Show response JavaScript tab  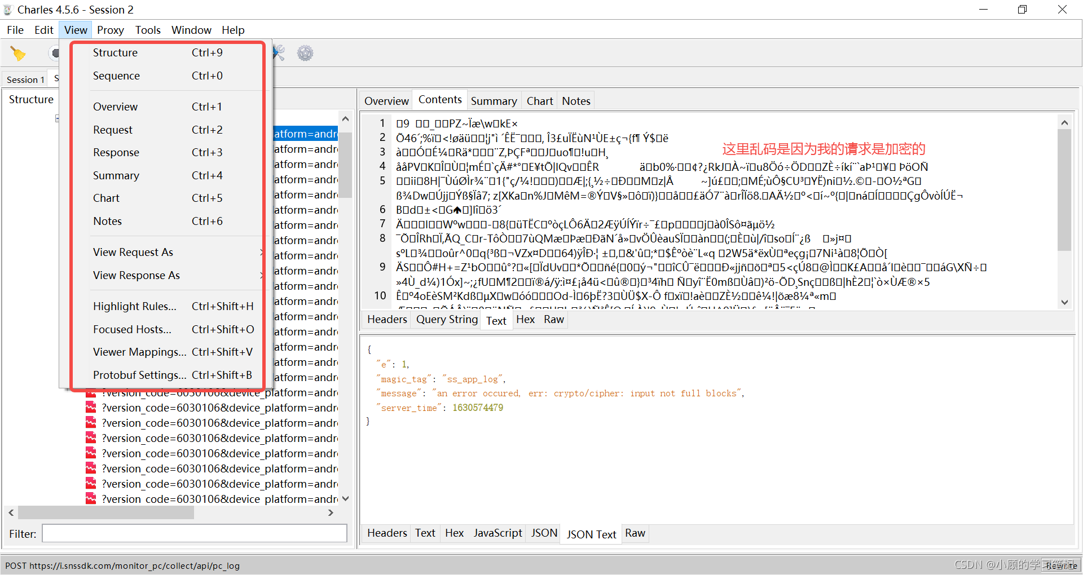498,533
